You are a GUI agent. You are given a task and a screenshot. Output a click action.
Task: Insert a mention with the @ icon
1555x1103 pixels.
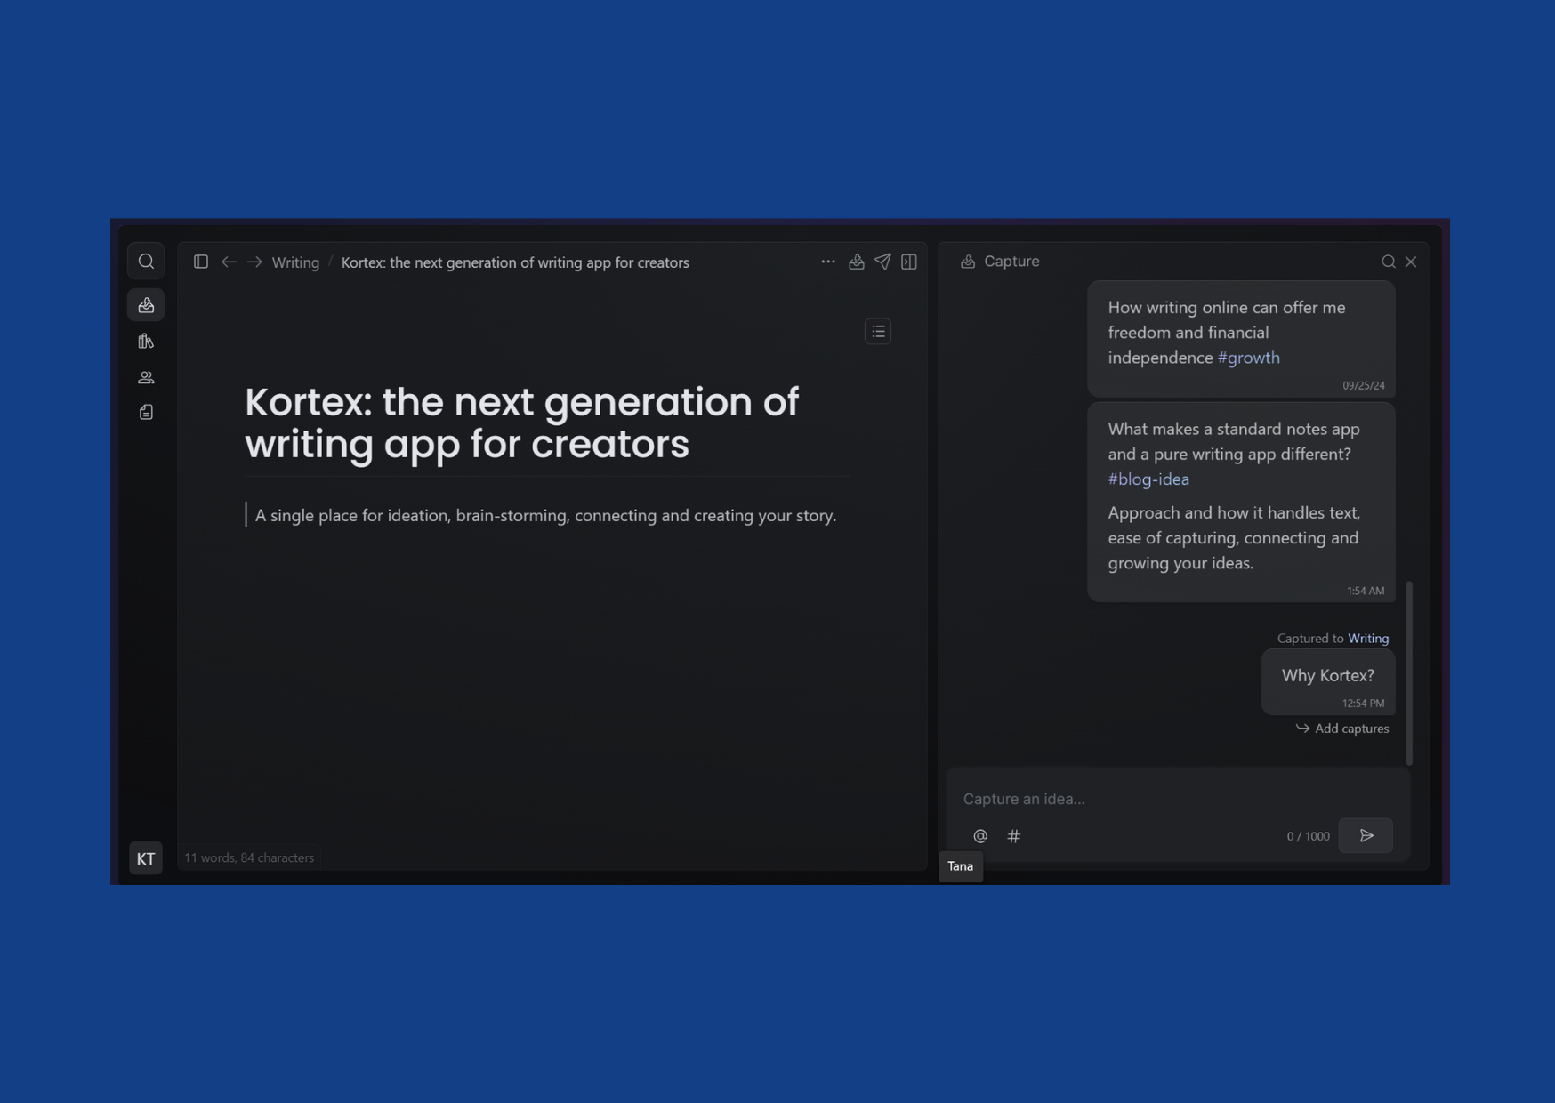tap(980, 836)
